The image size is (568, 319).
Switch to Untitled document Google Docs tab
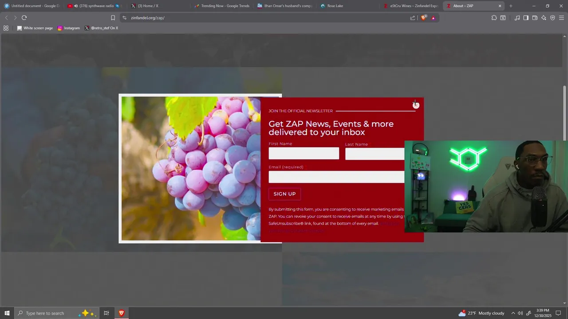point(32,6)
